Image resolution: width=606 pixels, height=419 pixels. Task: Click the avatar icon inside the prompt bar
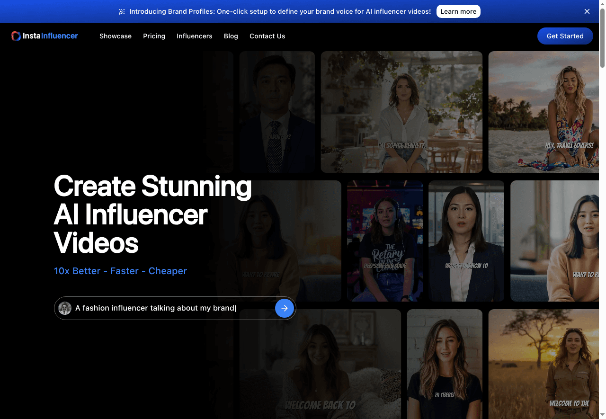pyautogui.click(x=64, y=308)
